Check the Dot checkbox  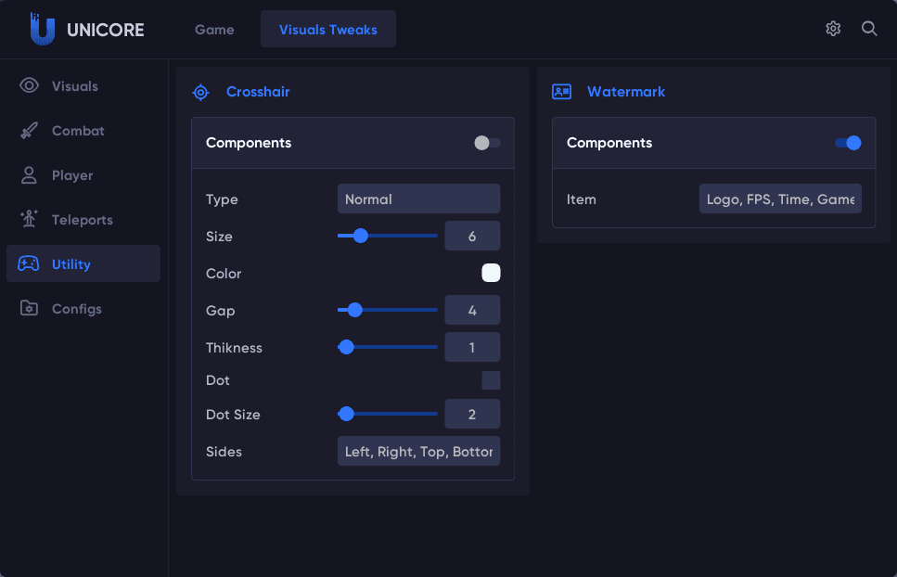491,380
